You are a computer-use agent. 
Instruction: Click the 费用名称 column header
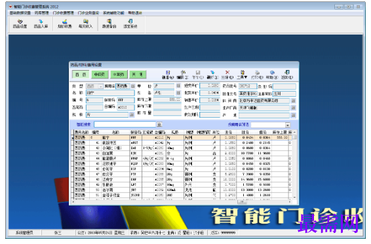pos(82,132)
